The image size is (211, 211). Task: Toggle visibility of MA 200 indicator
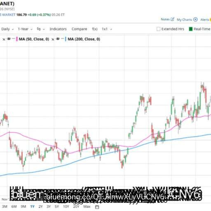58,39
